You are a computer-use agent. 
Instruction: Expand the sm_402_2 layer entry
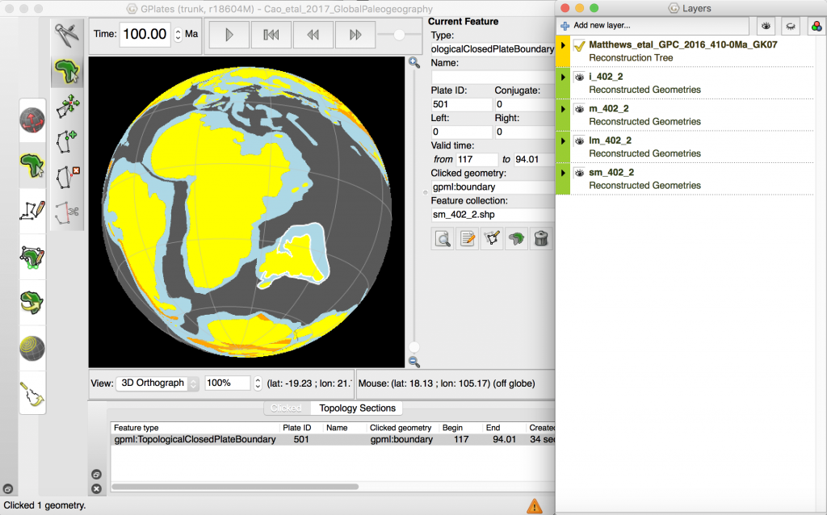(563, 172)
